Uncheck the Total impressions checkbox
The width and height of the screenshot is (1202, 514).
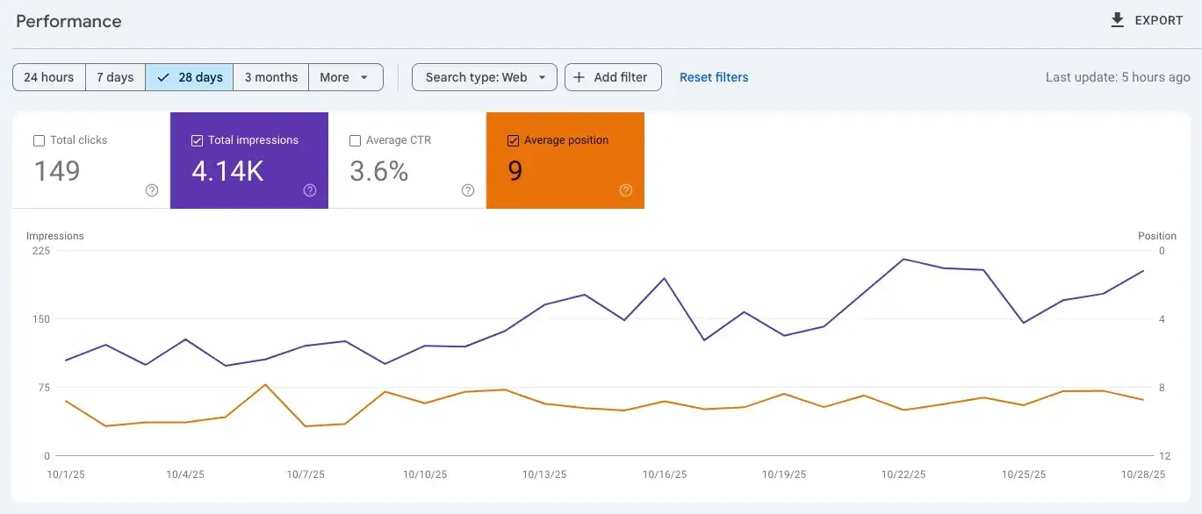(197, 140)
